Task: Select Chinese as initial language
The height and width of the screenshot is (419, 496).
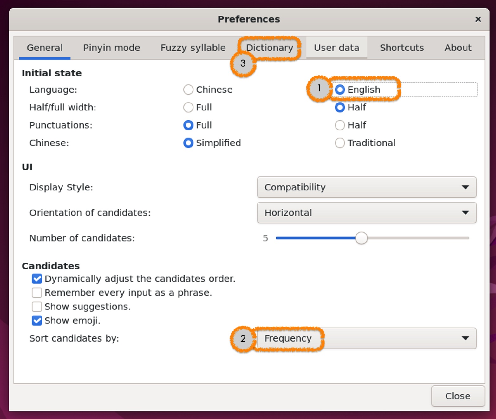Action: (188, 90)
